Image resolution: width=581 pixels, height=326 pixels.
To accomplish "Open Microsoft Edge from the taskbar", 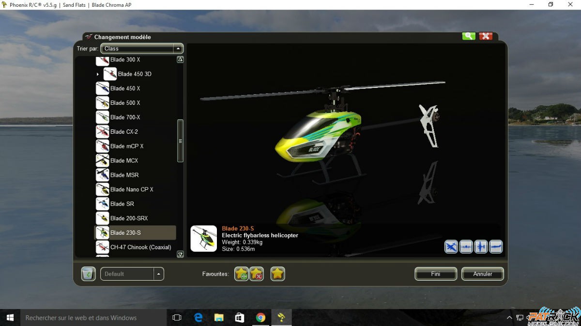I will (x=199, y=317).
